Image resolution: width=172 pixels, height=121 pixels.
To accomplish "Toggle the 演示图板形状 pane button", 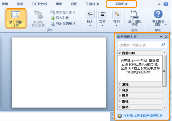I will tap(16, 18).
